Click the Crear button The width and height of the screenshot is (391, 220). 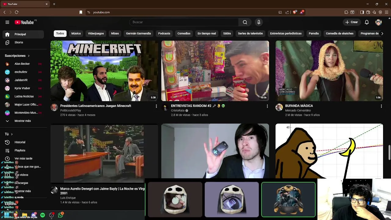click(x=352, y=22)
